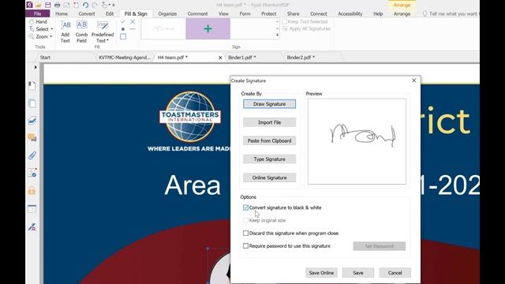Select the existing signature thumbnail in Sign gallery
Image resolution: width=505 pixels, height=284 pixels.
point(163,28)
